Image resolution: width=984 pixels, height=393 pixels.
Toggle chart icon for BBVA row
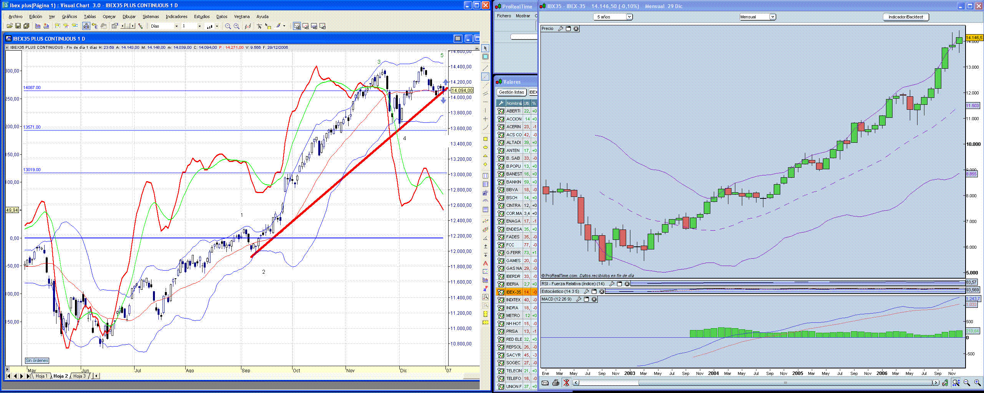[x=501, y=190]
